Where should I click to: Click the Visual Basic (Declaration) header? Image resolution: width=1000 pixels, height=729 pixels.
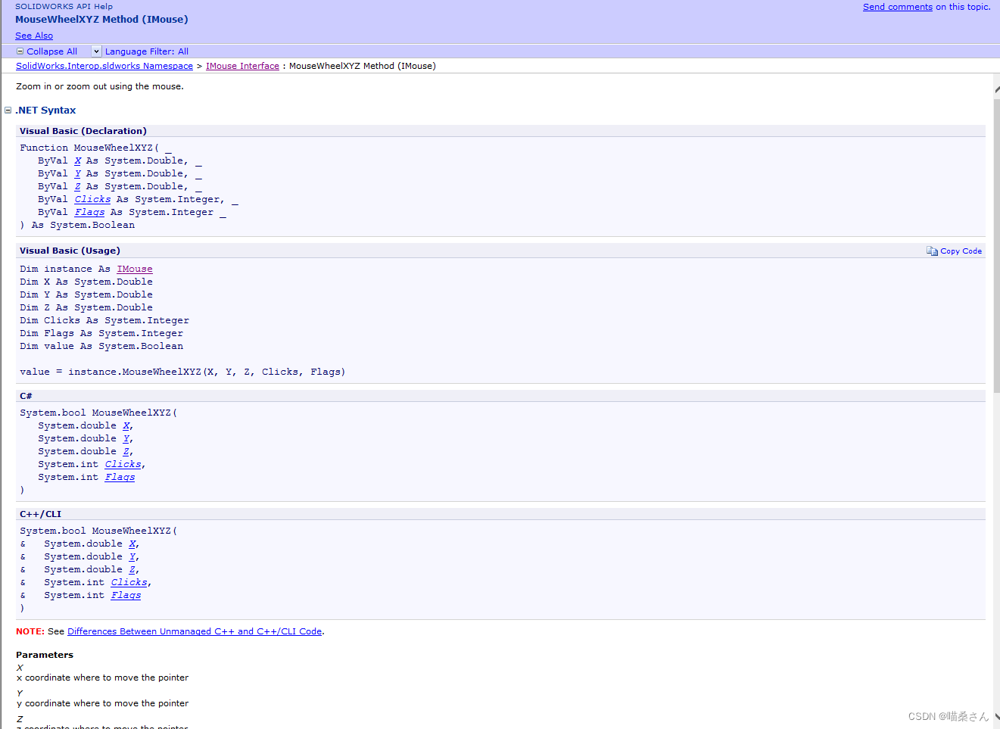point(83,131)
